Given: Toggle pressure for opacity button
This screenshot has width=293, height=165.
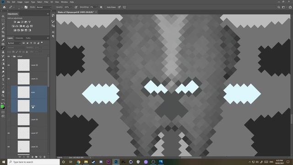Looking at the screenshot, I should pyautogui.click(x=76, y=7).
